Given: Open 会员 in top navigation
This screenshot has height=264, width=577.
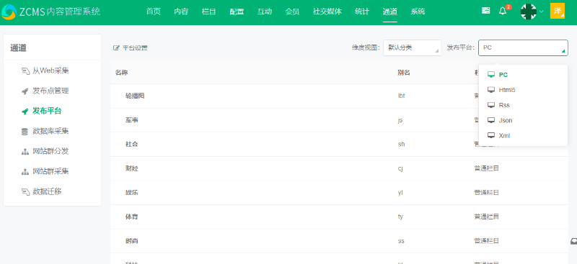Looking at the screenshot, I should pos(292,12).
